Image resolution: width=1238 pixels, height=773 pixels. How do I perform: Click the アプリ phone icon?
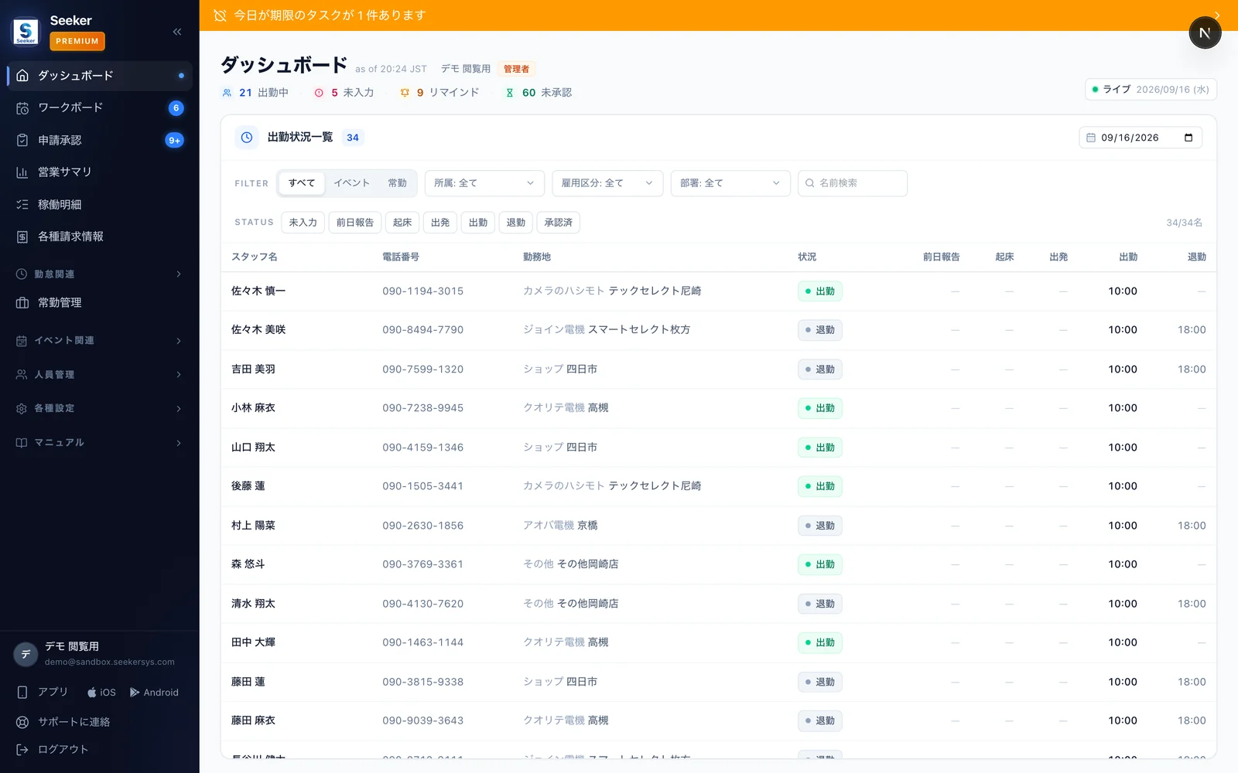coord(22,693)
